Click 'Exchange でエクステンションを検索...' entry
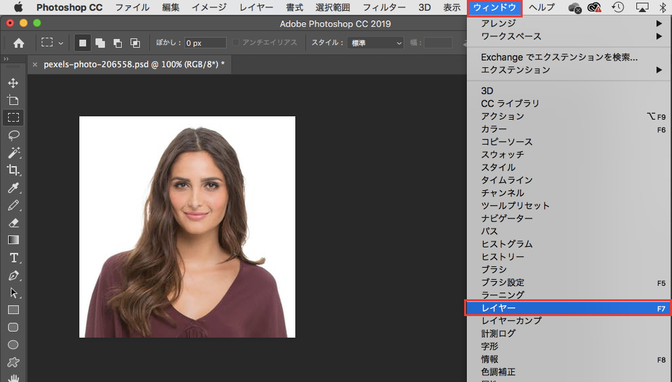Image resolution: width=672 pixels, height=382 pixels. (x=559, y=57)
